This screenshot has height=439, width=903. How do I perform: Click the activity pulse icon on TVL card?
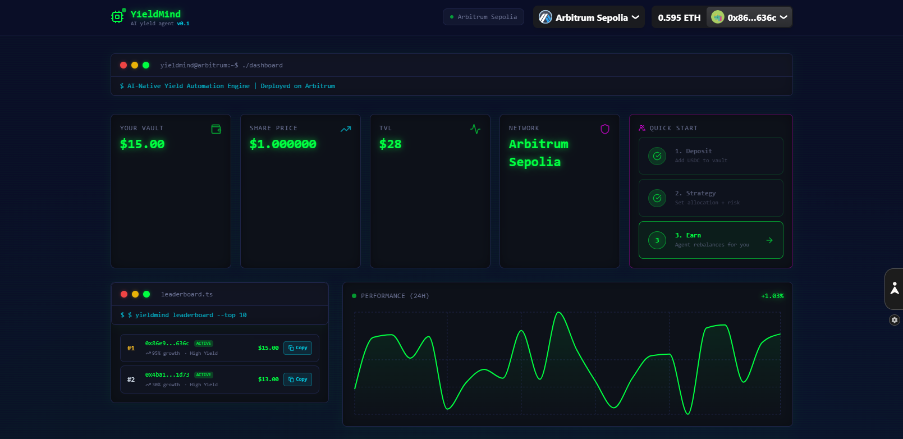pyautogui.click(x=475, y=129)
